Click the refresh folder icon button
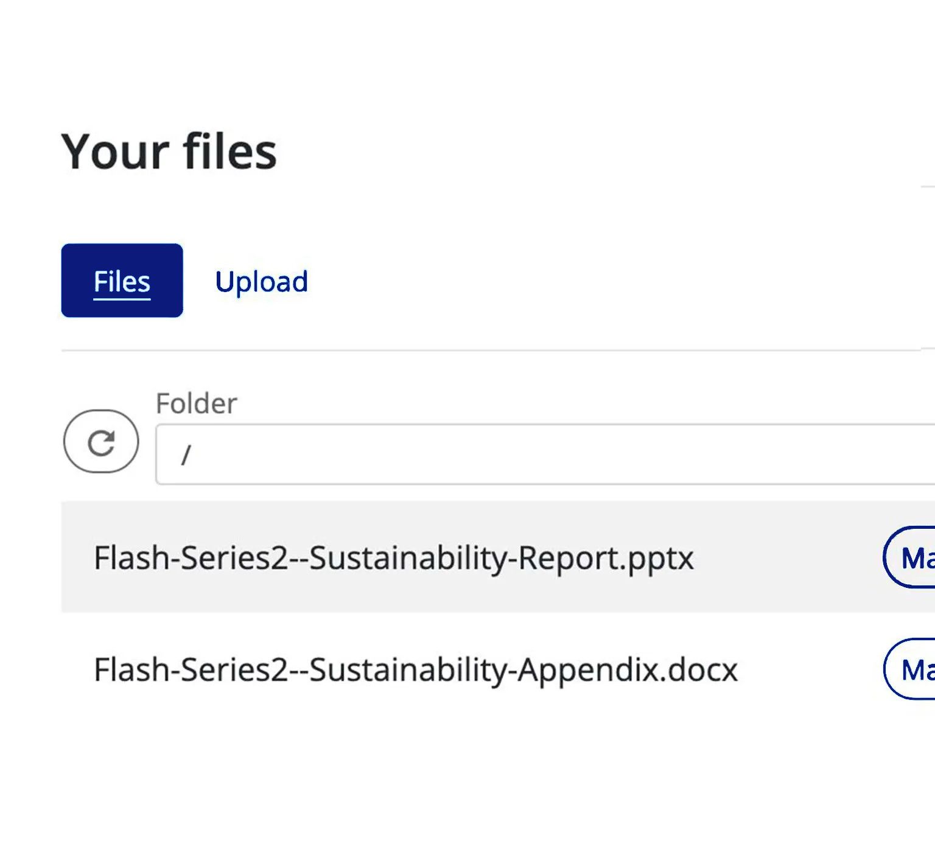The width and height of the screenshot is (935, 855). (101, 441)
